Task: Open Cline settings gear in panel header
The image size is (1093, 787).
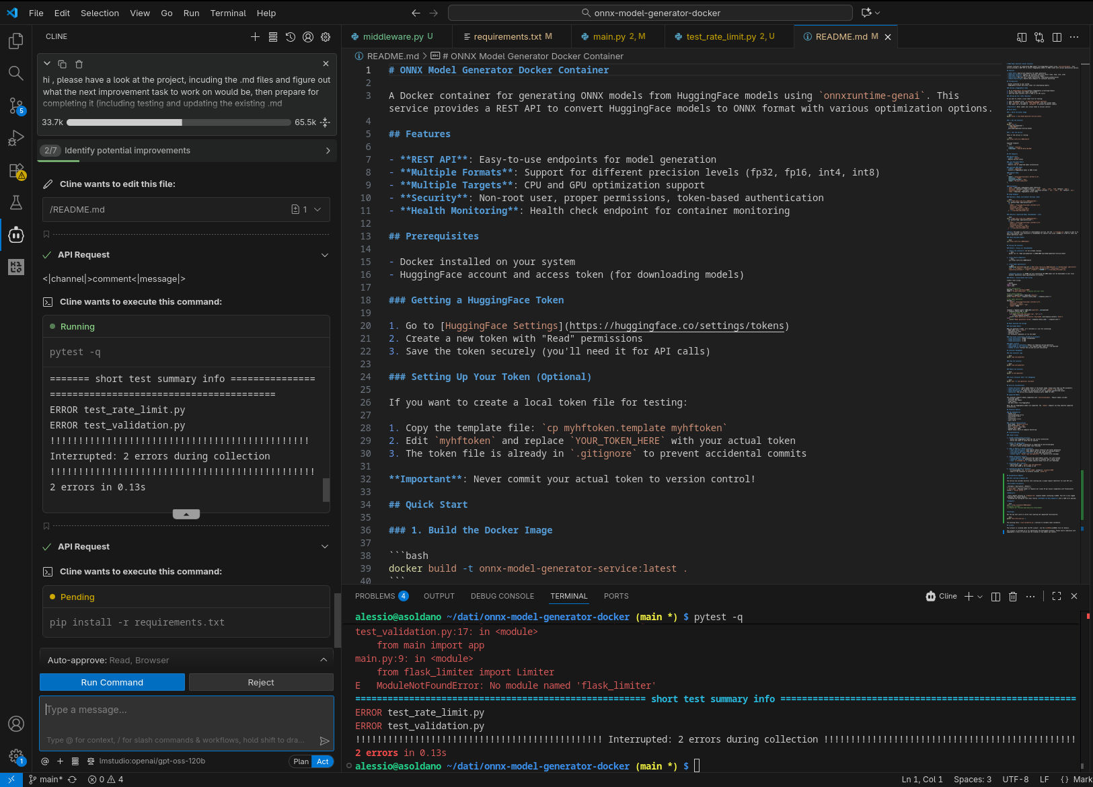Action: click(x=326, y=37)
